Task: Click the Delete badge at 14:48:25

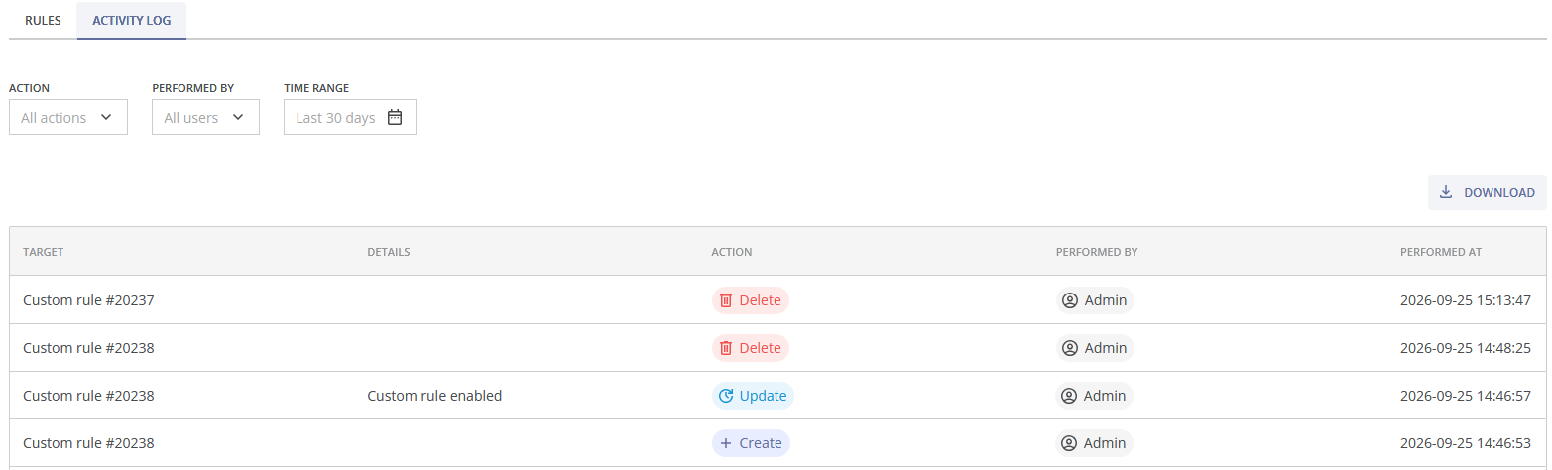Action: (751, 348)
